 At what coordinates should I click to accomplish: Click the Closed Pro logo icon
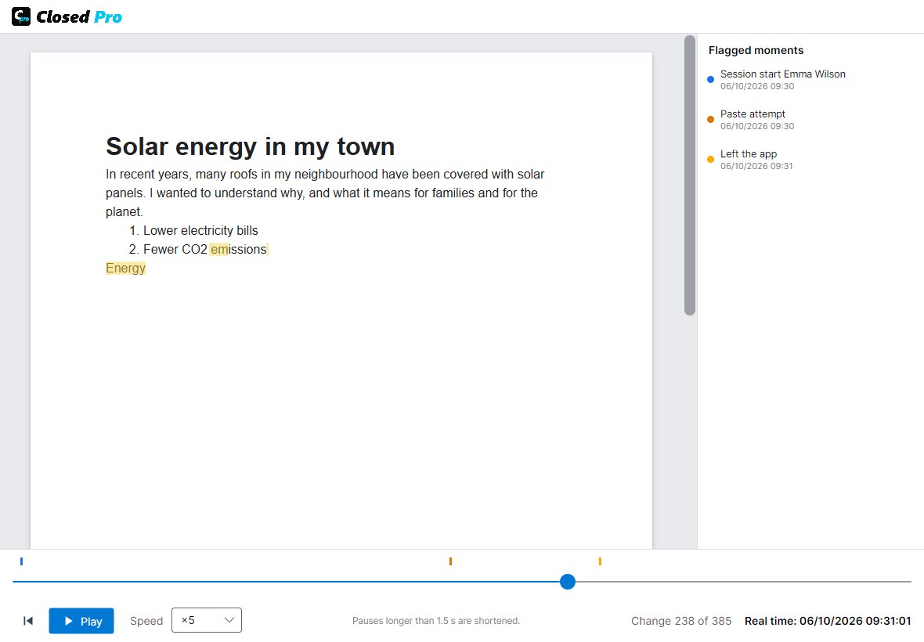(21, 16)
